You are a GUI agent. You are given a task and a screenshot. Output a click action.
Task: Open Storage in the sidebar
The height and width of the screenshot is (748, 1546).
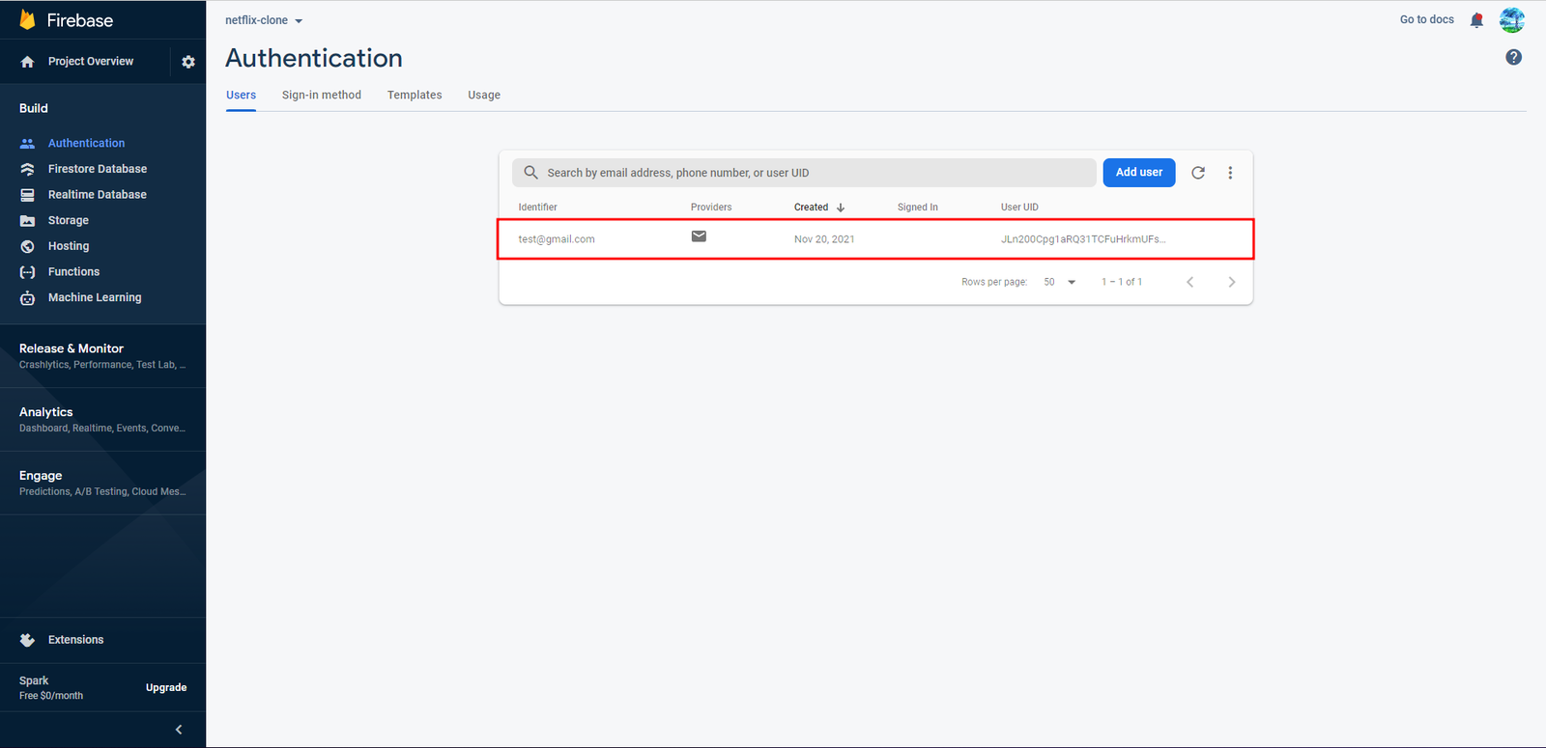point(69,221)
